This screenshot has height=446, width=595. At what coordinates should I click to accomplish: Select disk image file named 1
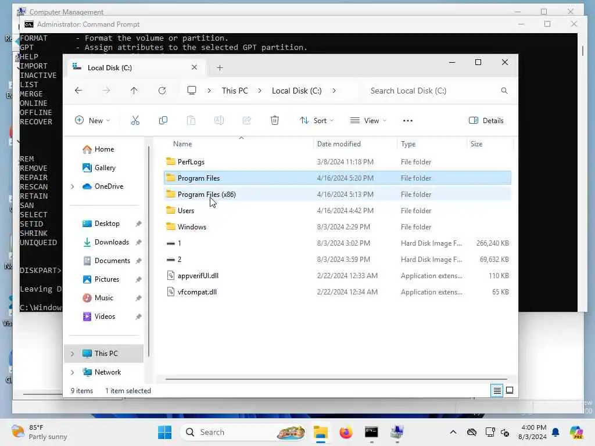click(338, 243)
